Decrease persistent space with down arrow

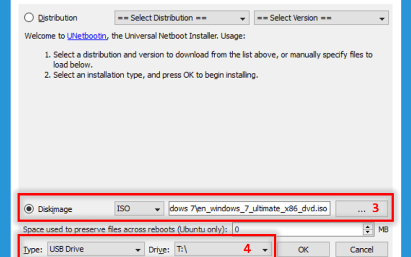368,233
